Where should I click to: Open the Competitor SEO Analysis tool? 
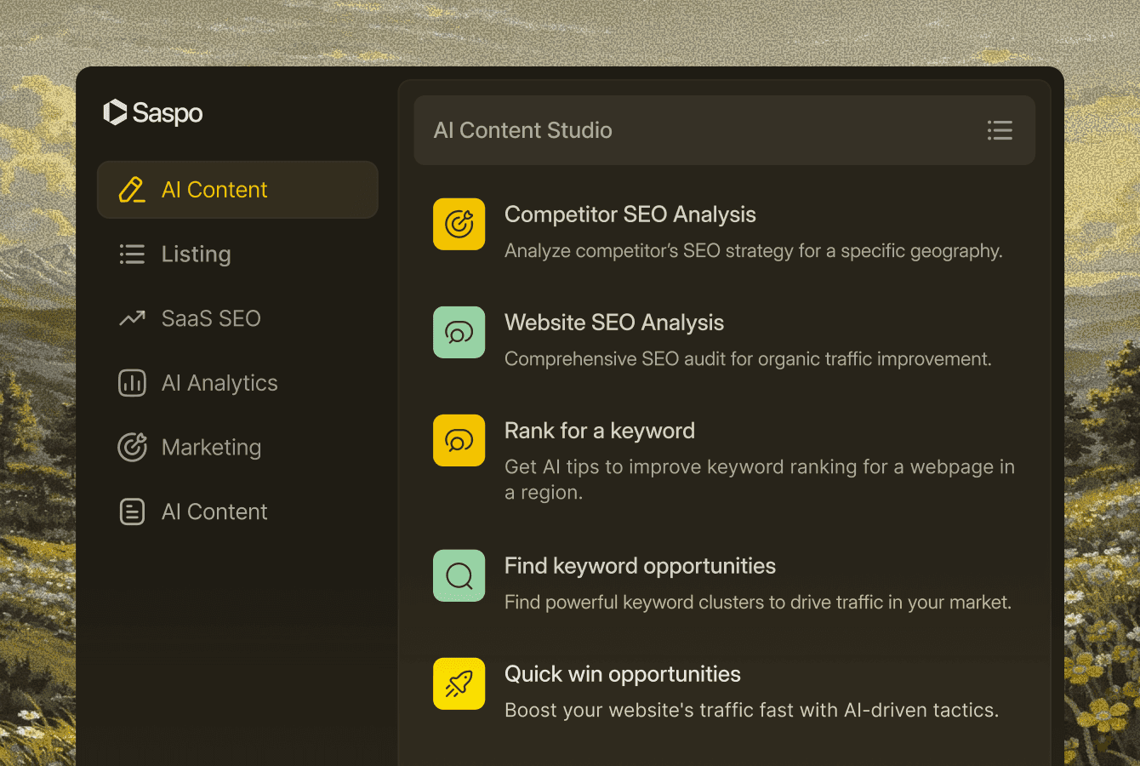[630, 214]
